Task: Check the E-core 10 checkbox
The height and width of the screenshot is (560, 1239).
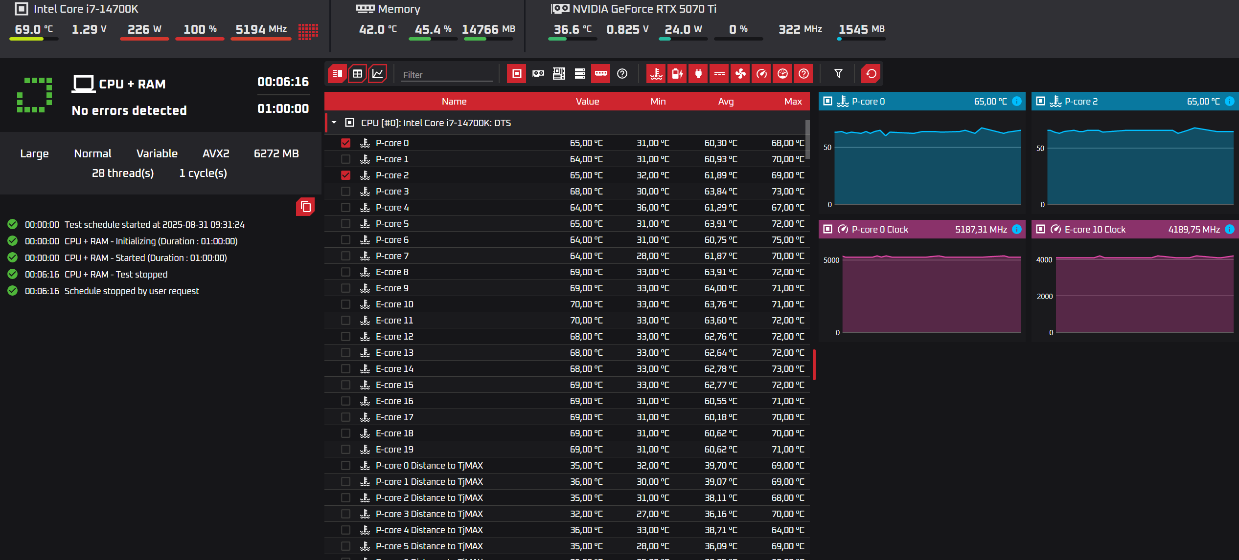Action: [345, 304]
